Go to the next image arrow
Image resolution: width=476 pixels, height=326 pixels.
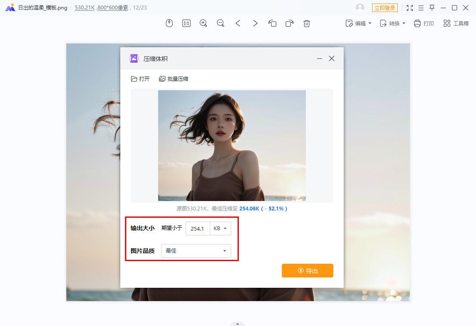[255, 23]
